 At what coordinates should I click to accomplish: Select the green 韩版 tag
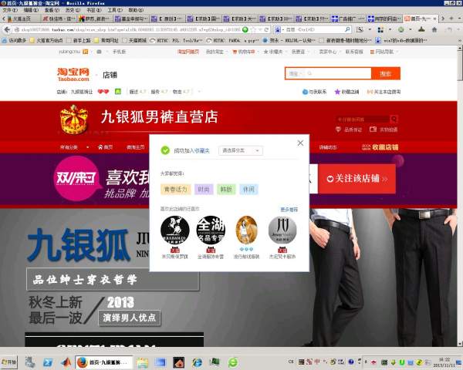coord(226,190)
